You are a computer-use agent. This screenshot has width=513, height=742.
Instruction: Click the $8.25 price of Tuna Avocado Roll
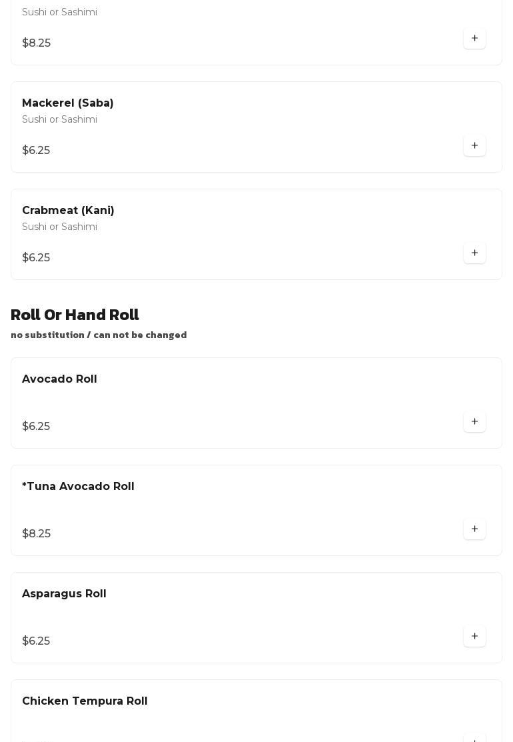(36, 534)
